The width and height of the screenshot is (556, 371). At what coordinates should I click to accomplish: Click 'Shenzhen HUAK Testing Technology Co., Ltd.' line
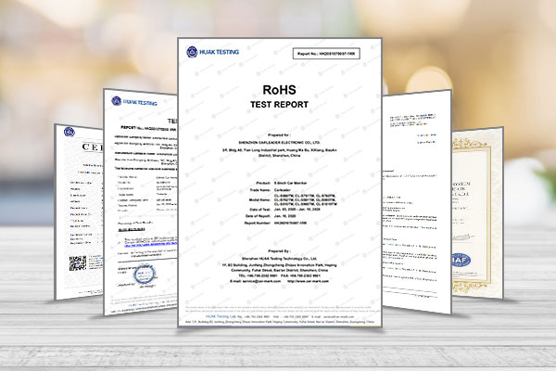point(279,259)
